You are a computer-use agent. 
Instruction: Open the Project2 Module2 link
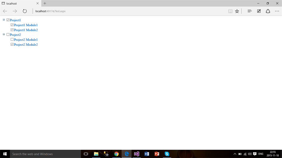tap(26, 45)
